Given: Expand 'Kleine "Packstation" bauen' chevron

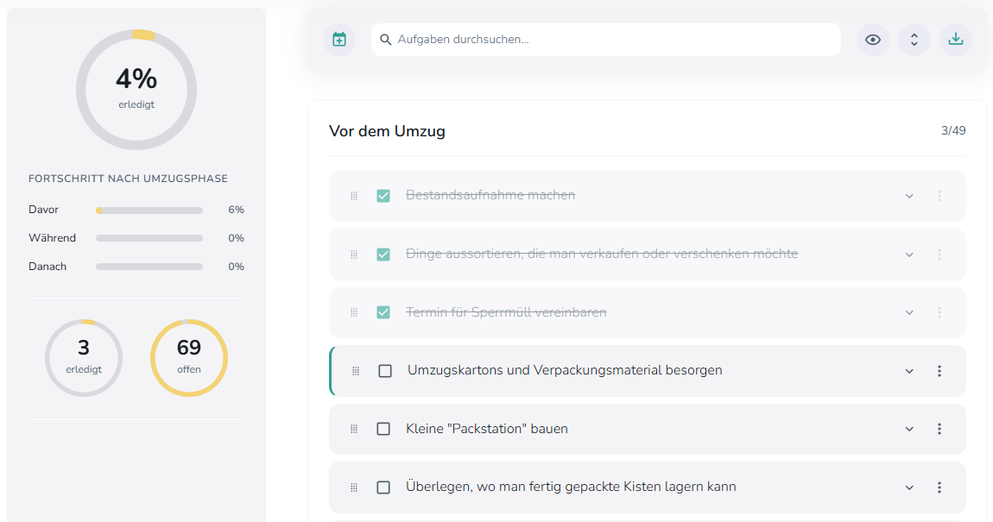Looking at the screenshot, I should 909,429.
